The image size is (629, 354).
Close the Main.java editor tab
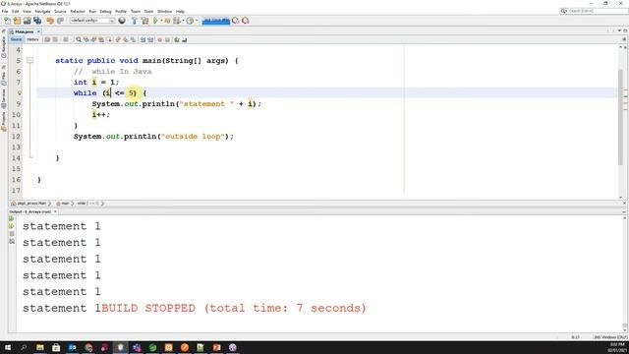[x=38, y=31]
